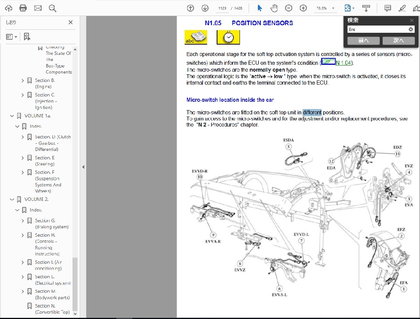Click the EVVA-L label in diagram
Image resolution: width=420 pixels, height=319 pixels.
pyautogui.click(x=279, y=295)
